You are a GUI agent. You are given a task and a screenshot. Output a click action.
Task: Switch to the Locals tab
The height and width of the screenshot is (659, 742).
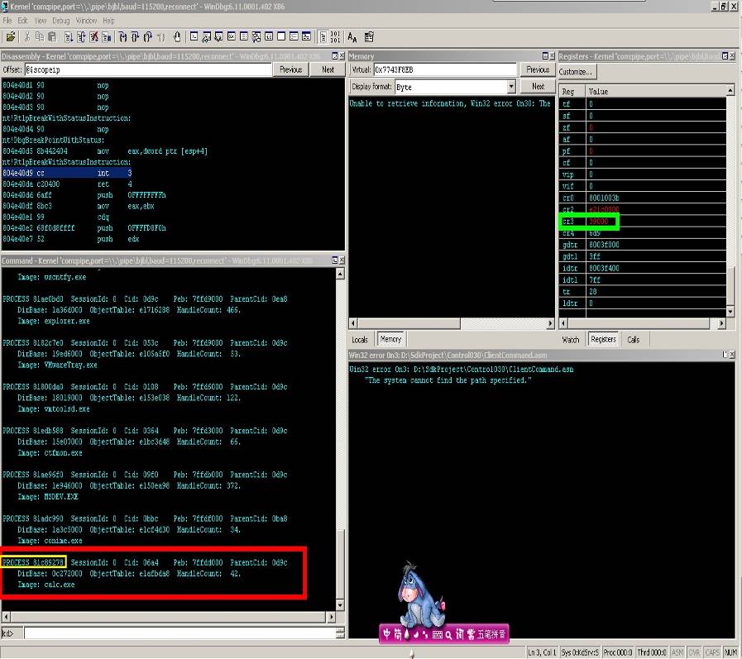(x=360, y=340)
